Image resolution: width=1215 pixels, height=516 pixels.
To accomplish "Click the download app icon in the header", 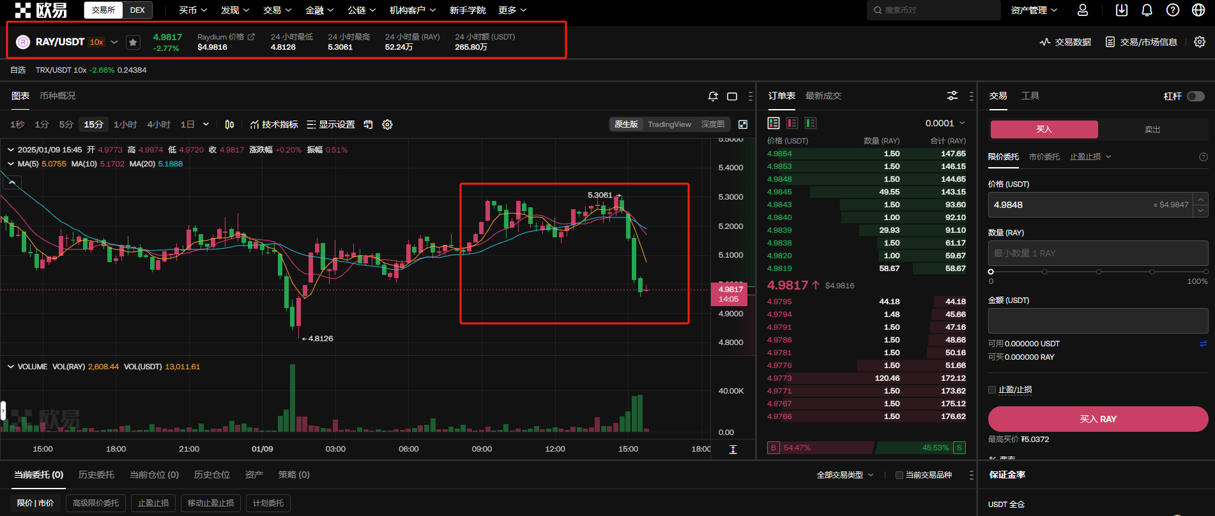I will [x=1121, y=10].
